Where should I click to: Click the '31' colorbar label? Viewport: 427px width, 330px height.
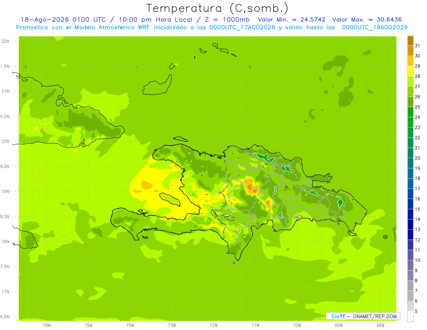tap(418, 46)
